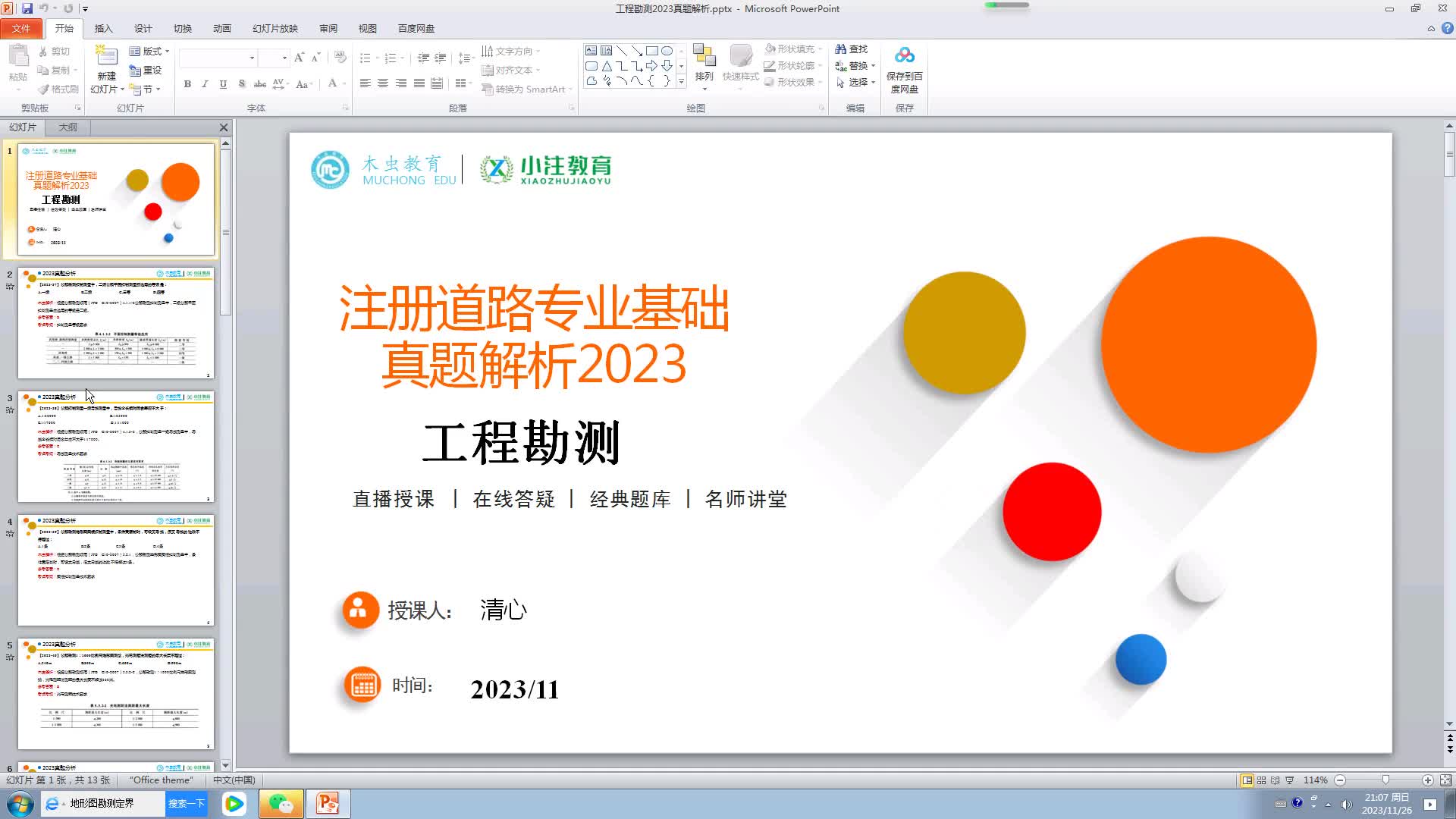Click the zoom slider handle in the status bar
The height and width of the screenshot is (819, 1456).
pyautogui.click(x=1385, y=780)
